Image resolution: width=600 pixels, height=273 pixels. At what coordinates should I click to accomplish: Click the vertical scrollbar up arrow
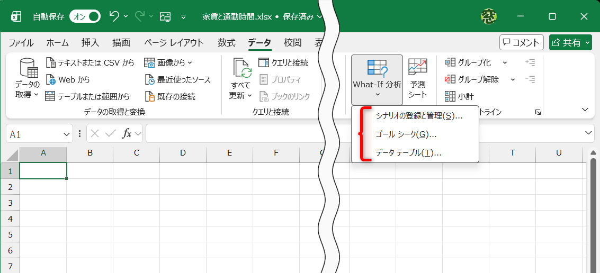[594, 152]
